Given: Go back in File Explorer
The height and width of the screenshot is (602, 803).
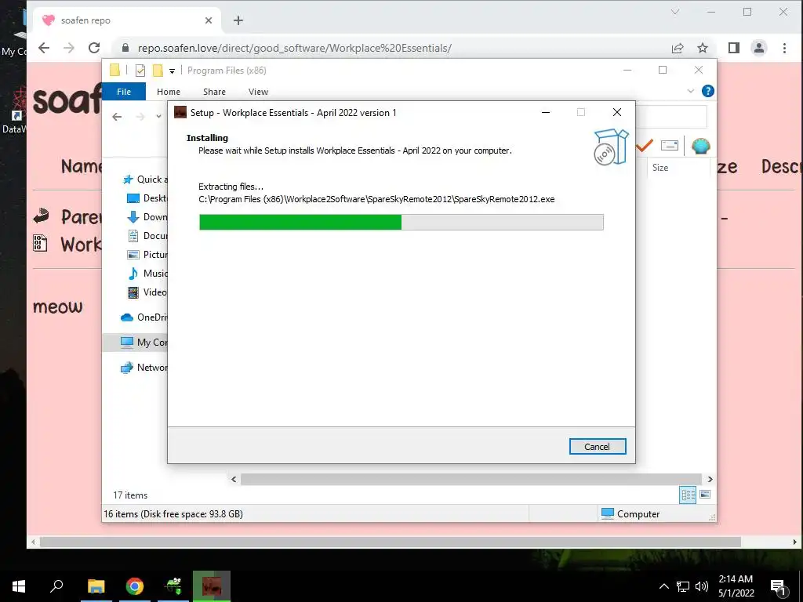Looking at the screenshot, I should tap(117, 117).
